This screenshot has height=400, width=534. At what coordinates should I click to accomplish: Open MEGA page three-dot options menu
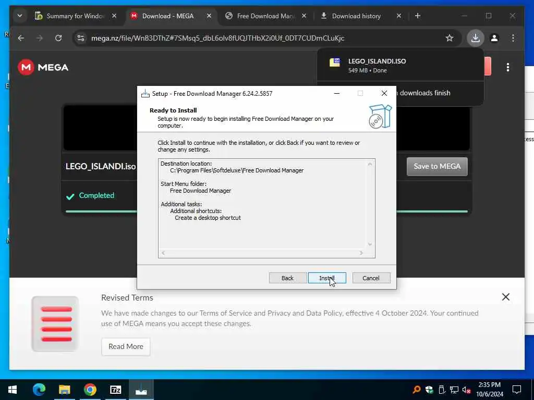pyautogui.click(x=508, y=67)
